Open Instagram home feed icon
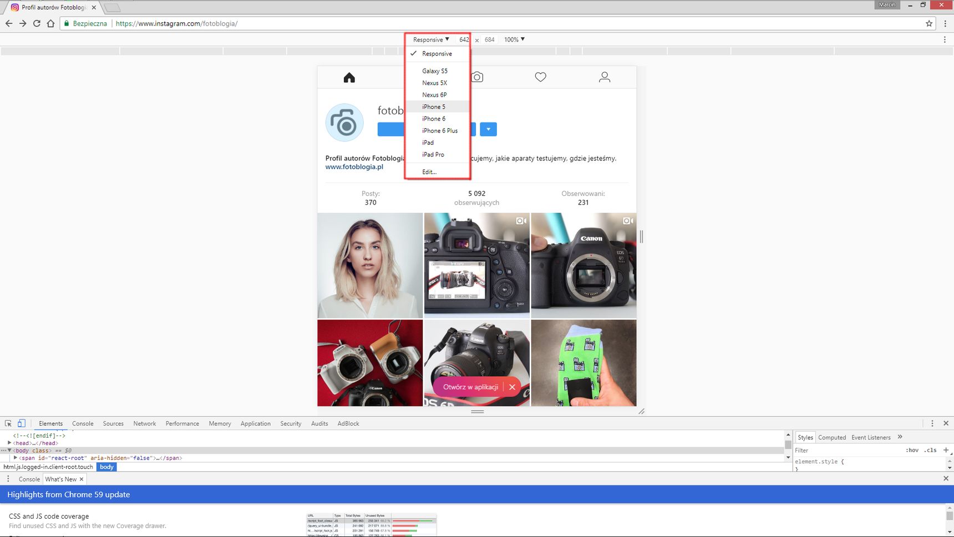The height and width of the screenshot is (537, 954). 349,78
